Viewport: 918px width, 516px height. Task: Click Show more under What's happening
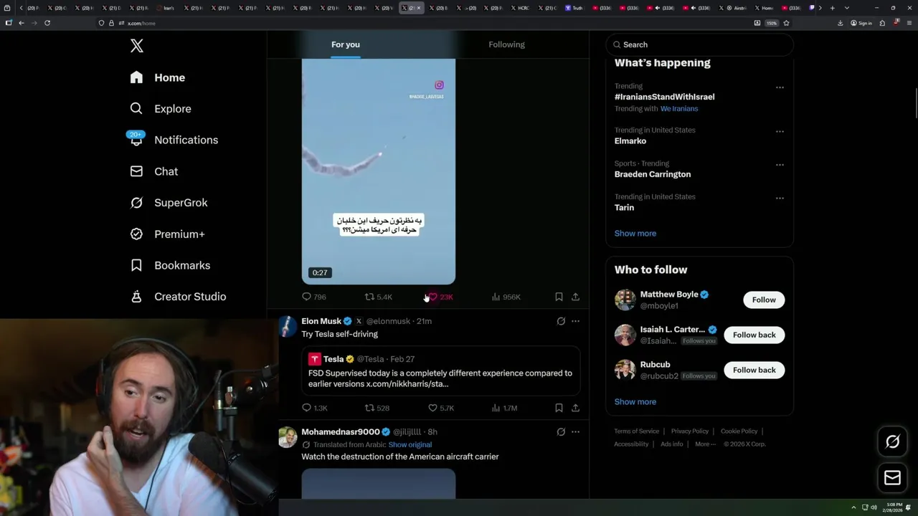coord(635,234)
